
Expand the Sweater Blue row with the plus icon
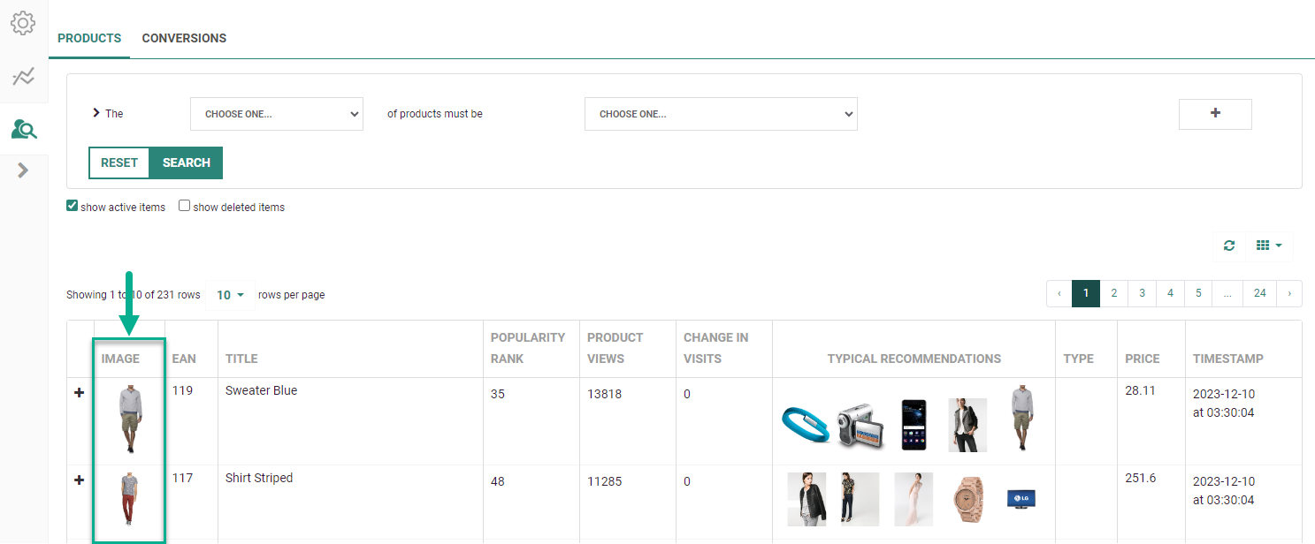[x=80, y=392]
